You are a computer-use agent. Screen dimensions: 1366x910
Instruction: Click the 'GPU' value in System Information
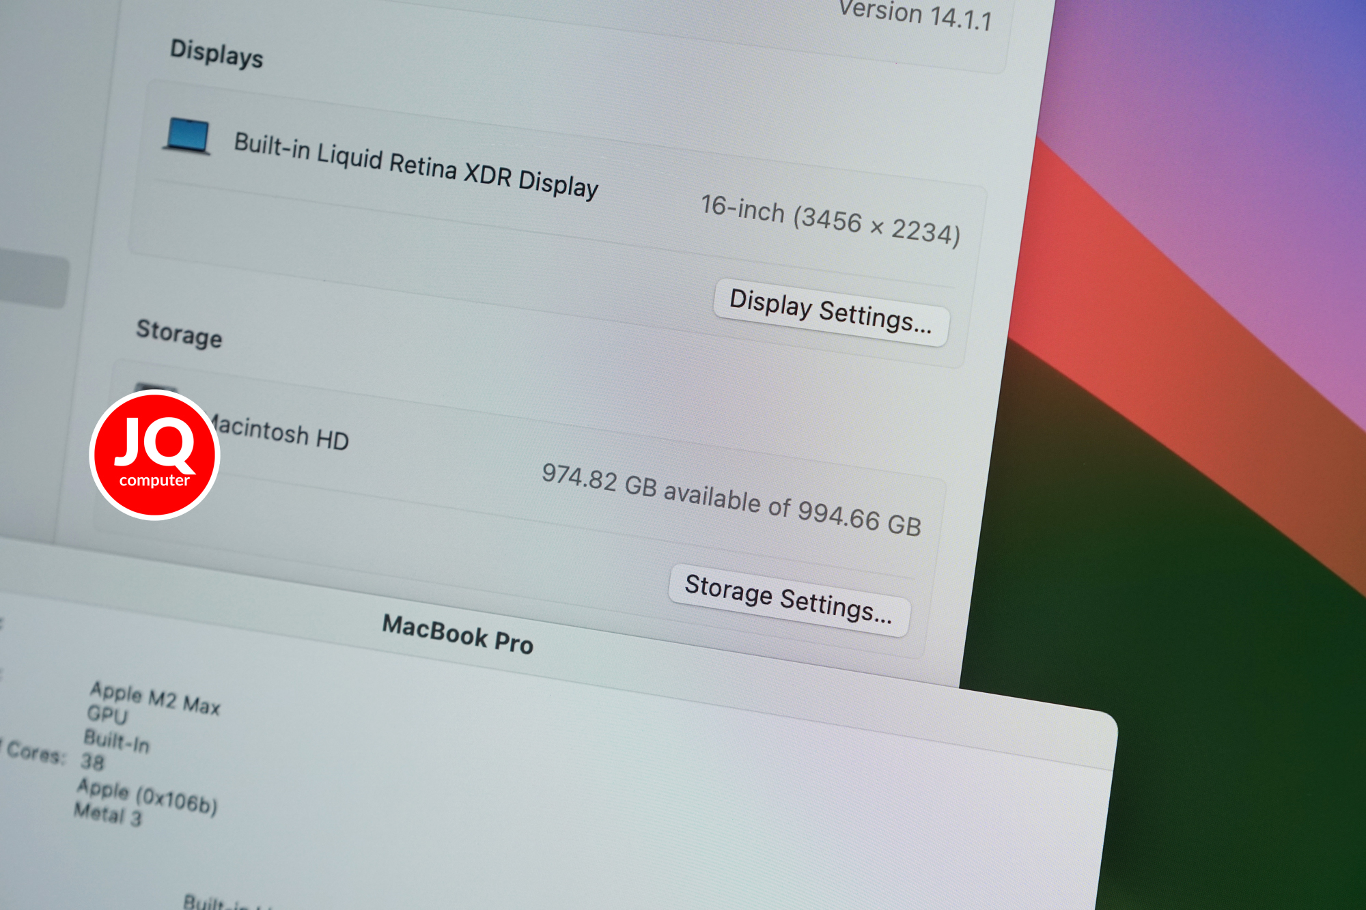[x=107, y=715]
